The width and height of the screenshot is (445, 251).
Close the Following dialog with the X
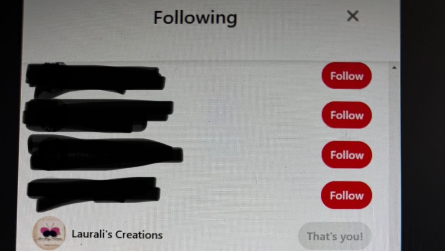coord(353,16)
